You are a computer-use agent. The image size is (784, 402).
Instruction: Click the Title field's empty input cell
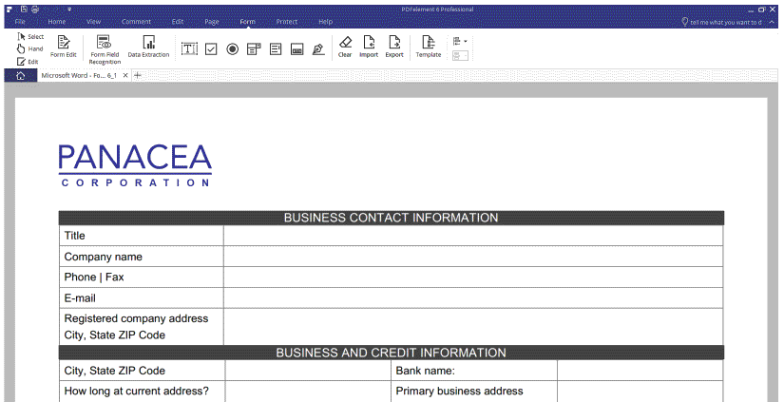click(x=472, y=236)
